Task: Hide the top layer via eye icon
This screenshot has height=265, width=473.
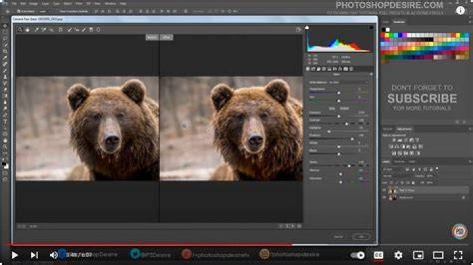Action: pyautogui.click(x=384, y=190)
